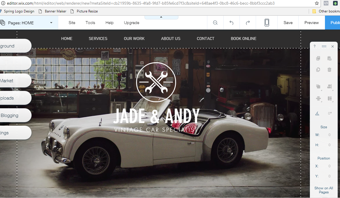Select HOME in the site navigation

[x=67, y=38]
